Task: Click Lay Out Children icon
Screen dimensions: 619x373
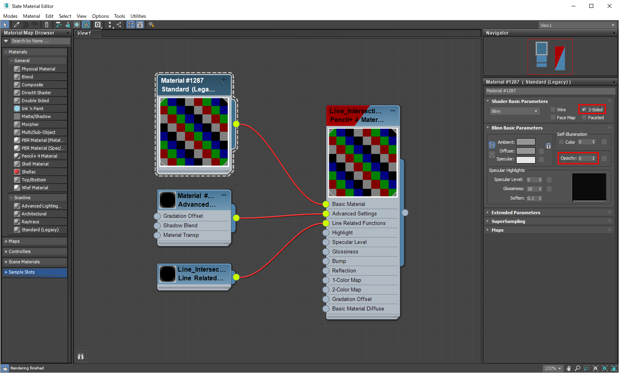Action: point(119,25)
